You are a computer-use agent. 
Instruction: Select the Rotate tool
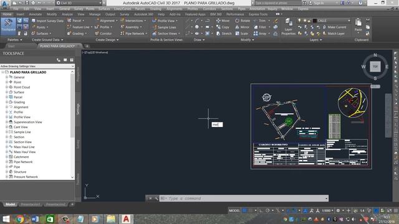tap(243, 21)
